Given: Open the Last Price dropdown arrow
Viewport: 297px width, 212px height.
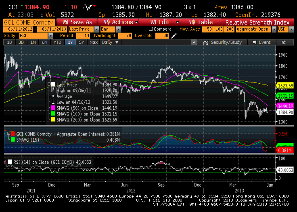Looking at the screenshot, I should [96, 29].
